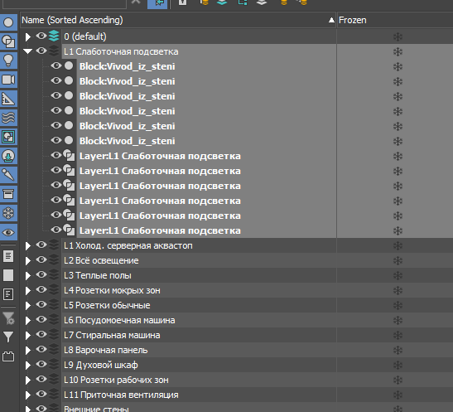This screenshot has width=453, height=412.
Task: Toggle the Display Cameras filter icon
Action: 8,80
